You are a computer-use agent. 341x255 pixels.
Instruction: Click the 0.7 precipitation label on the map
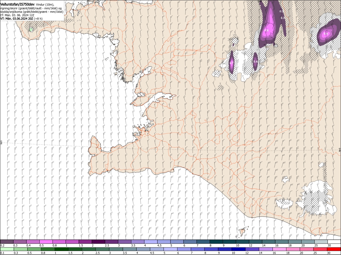tap(232, 63)
